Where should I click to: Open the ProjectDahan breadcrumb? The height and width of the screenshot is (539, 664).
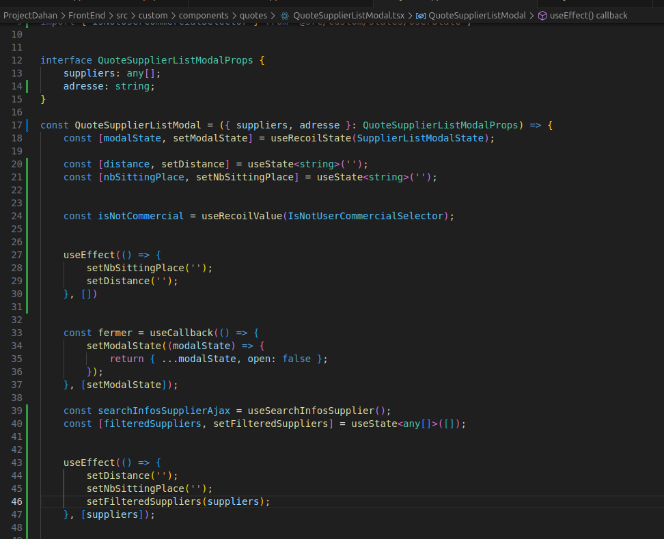[30, 15]
